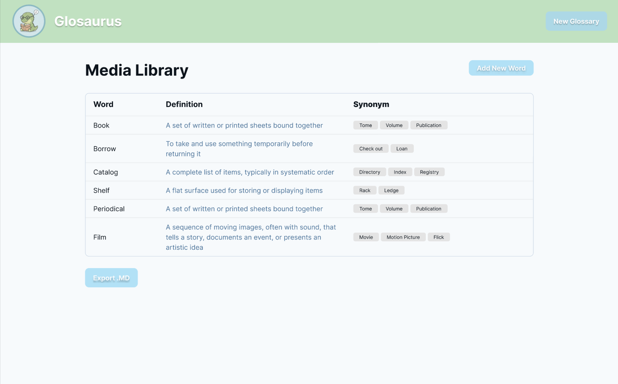
Task: Click the Glosaurus dinosaur logo icon
Action: point(29,21)
